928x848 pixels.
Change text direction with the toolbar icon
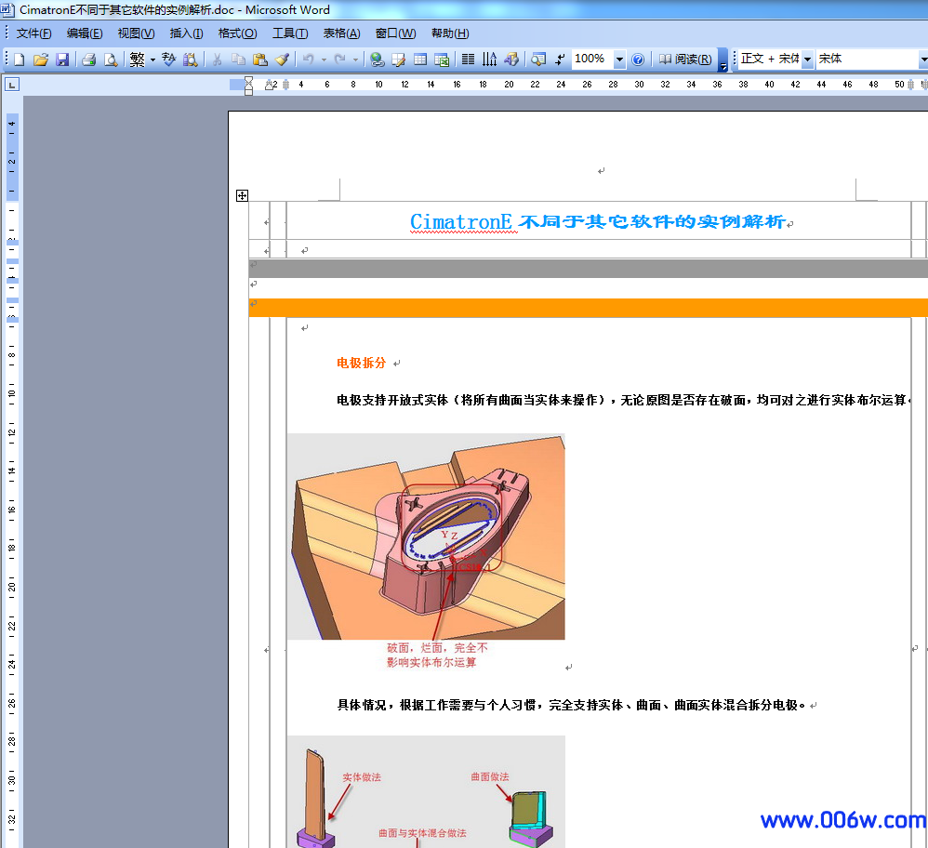click(x=489, y=60)
